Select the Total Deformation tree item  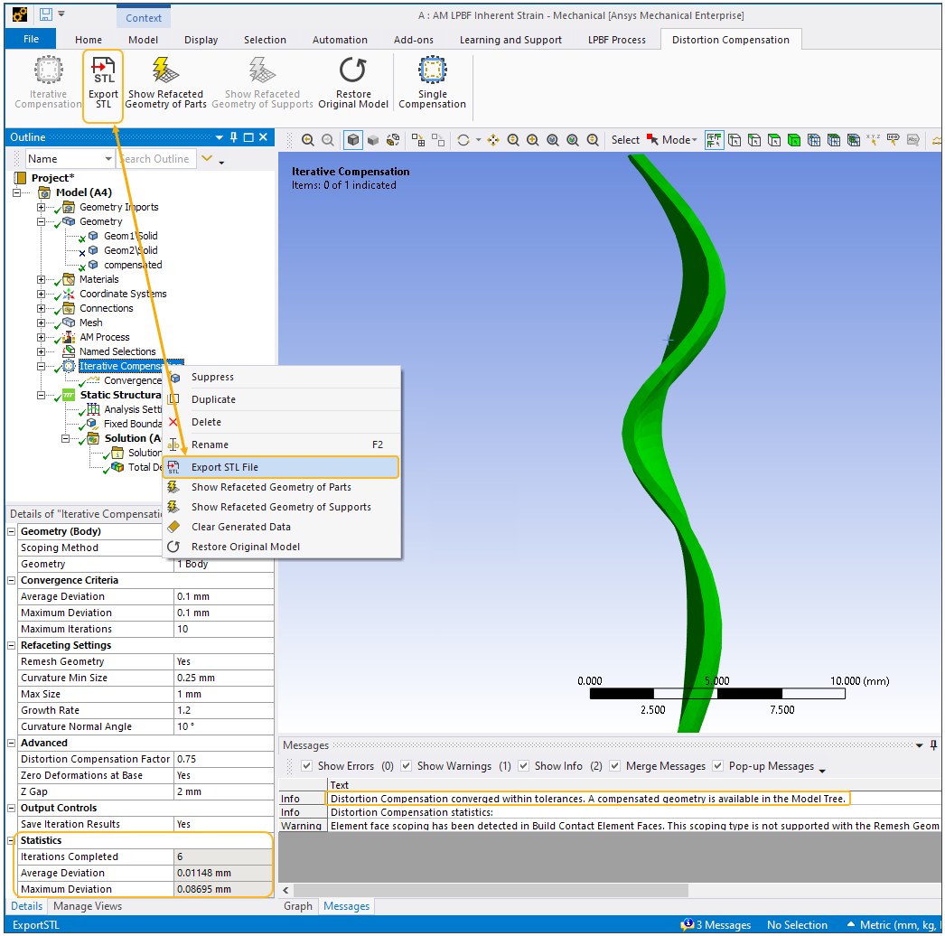tap(145, 467)
